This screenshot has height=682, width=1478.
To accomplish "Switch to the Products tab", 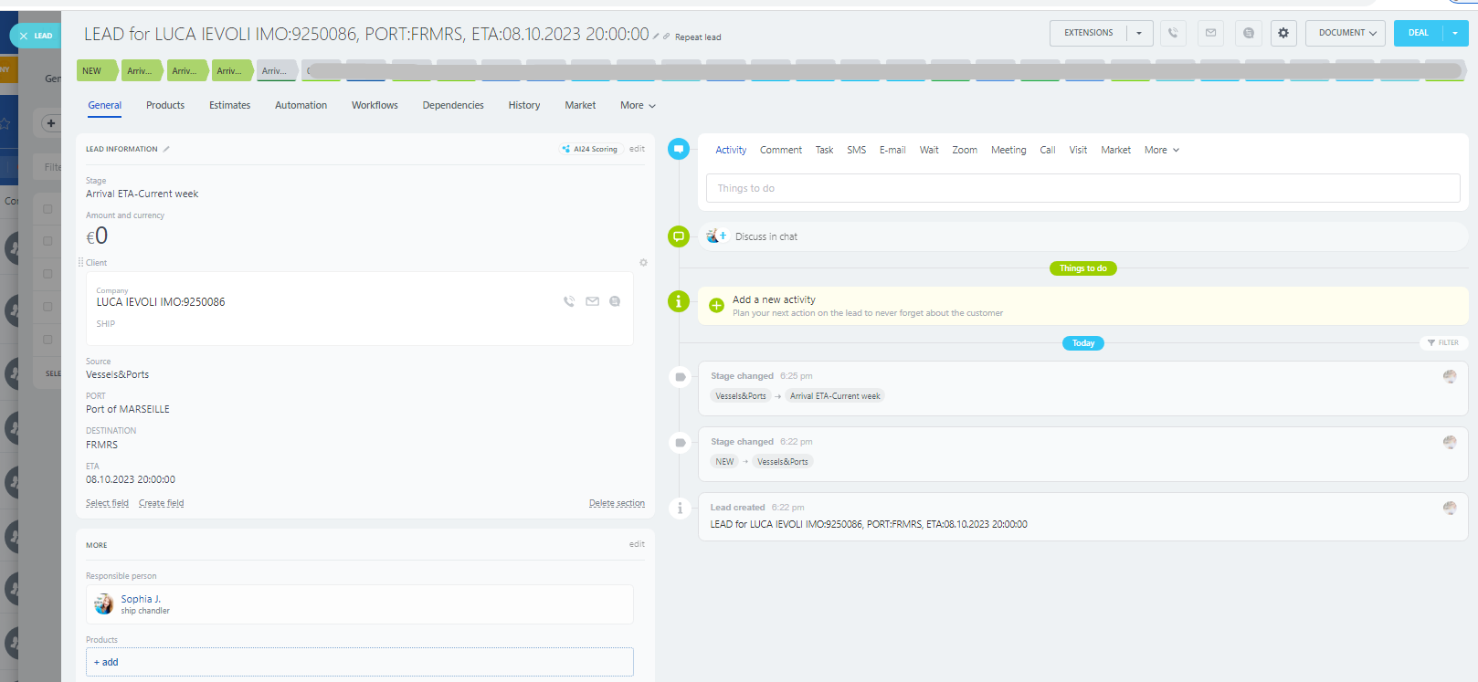I will pos(165,106).
